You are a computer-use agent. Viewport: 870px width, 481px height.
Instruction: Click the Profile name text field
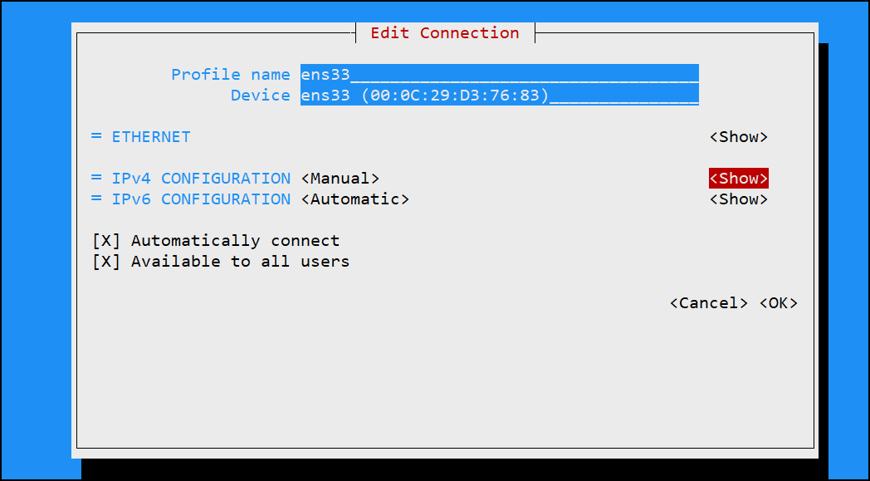pyautogui.click(x=500, y=75)
